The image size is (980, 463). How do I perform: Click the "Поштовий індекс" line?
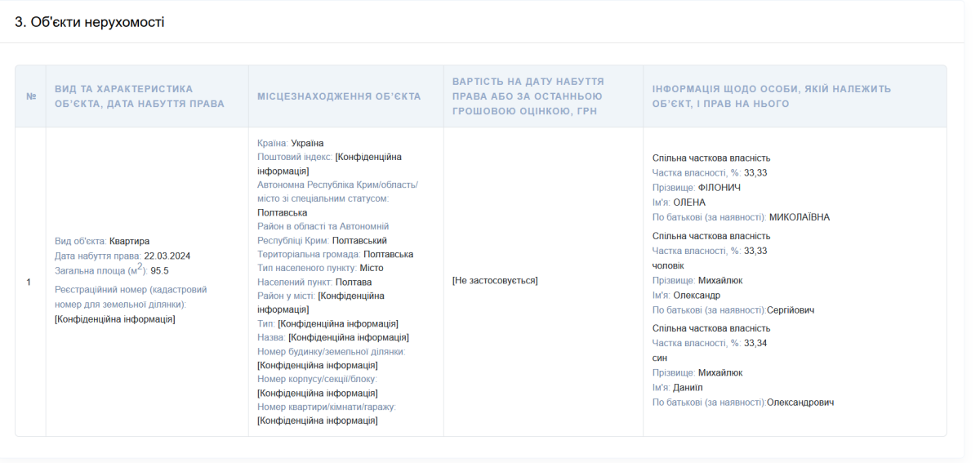click(x=329, y=163)
